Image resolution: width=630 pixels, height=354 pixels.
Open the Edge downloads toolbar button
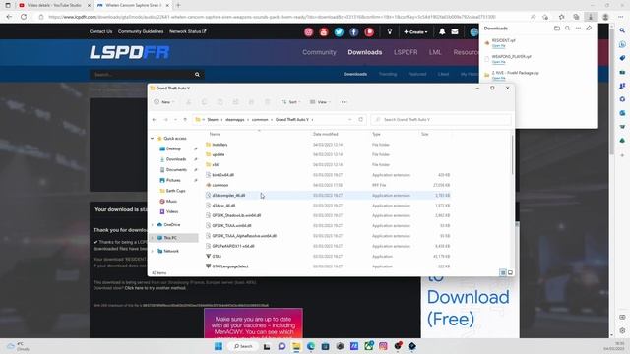coord(591,17)
